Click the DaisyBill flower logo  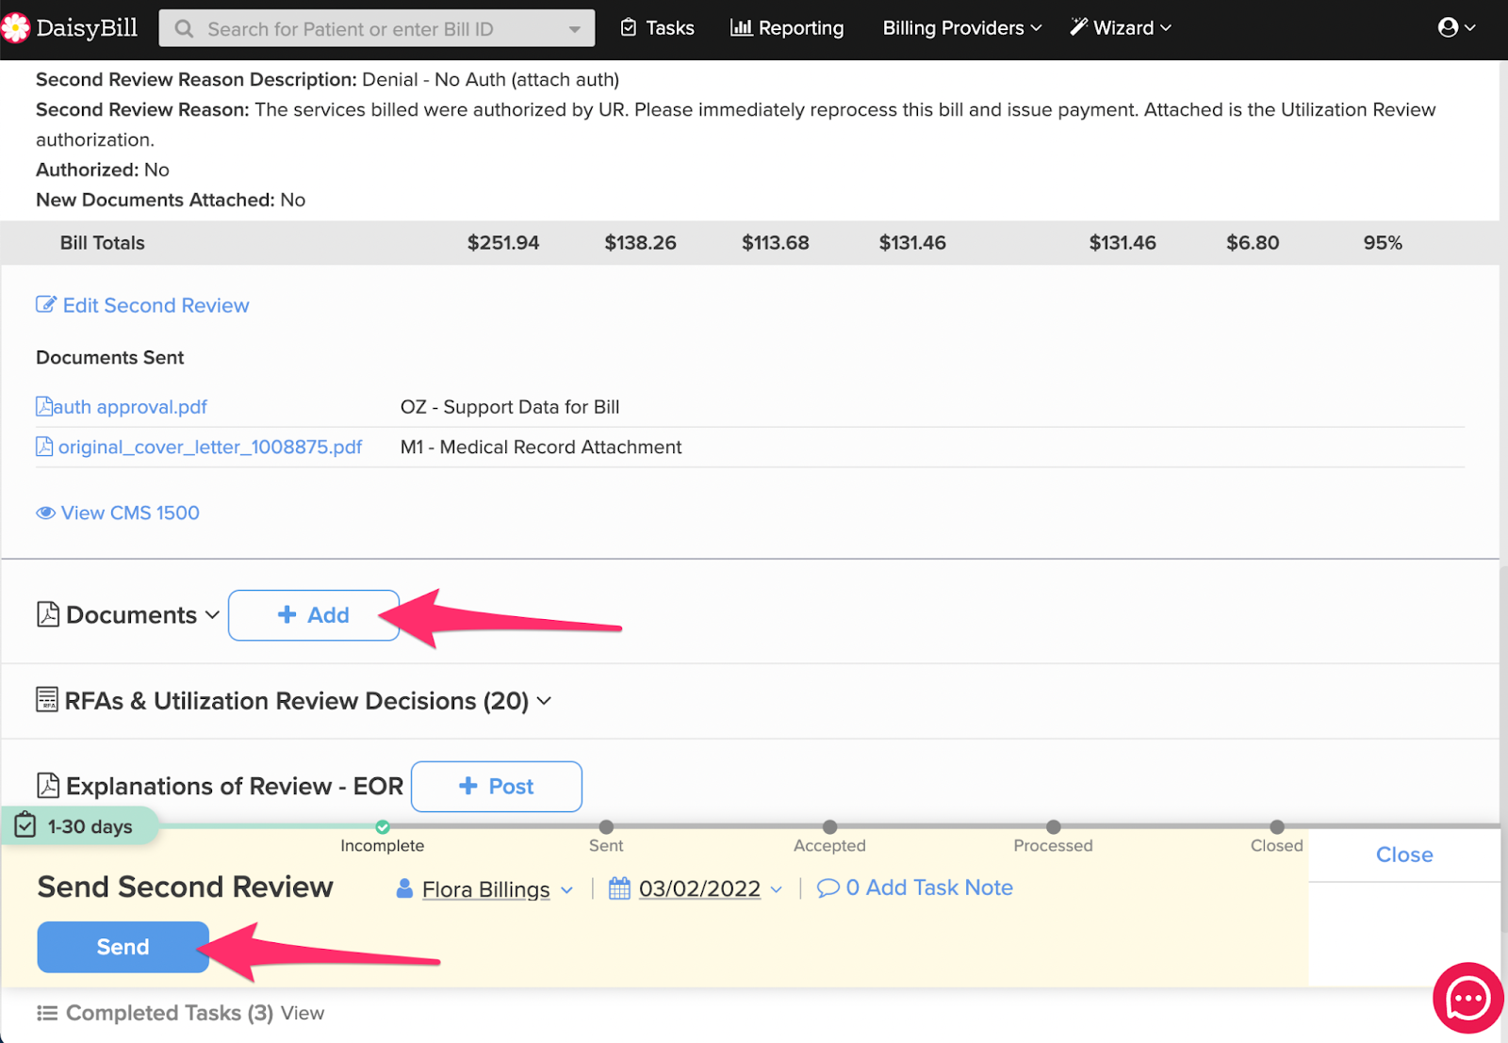click(16, 28)
